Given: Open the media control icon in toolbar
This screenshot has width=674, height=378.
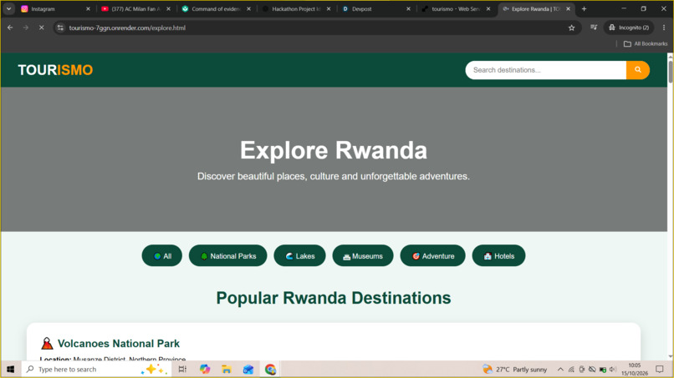Looking at the screenshot, I should click(594, 28).
